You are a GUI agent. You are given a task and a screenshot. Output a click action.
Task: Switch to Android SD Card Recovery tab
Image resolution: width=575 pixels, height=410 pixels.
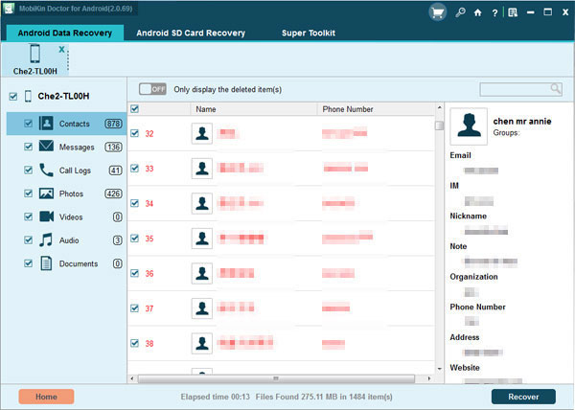pos(191,33)
